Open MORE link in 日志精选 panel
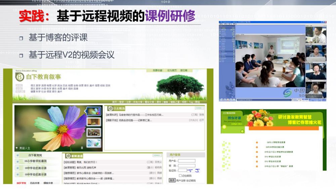Viewport: 336px width, 189px height. tap(199, 108)
